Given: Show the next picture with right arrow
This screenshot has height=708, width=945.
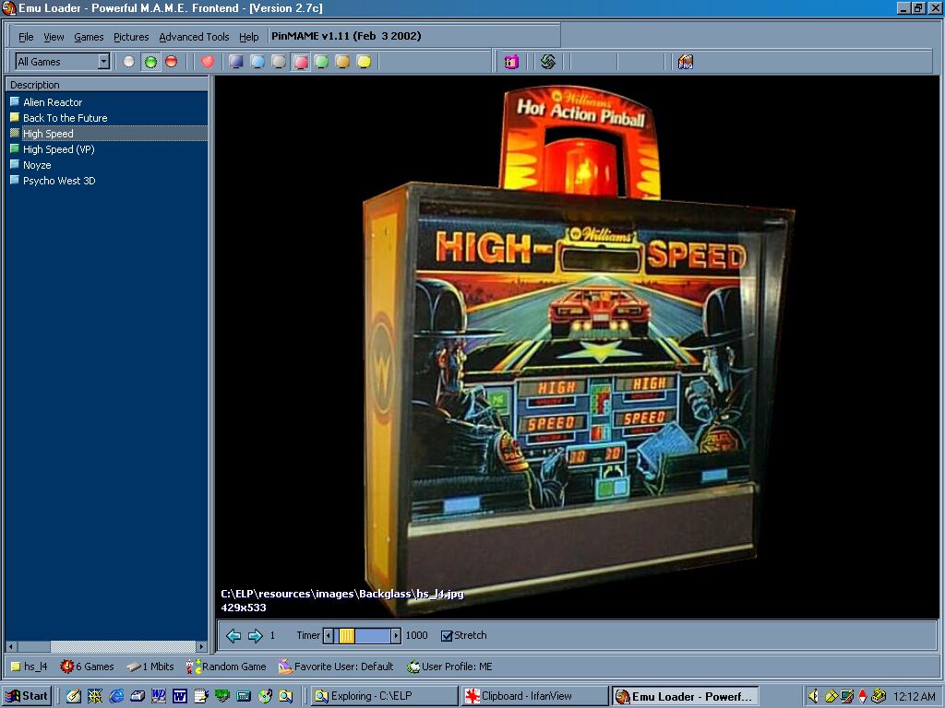Looking at the screenshot, I should (x=256, y=636).
